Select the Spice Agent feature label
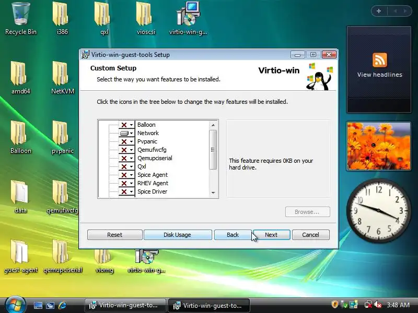 coord(153,175)
